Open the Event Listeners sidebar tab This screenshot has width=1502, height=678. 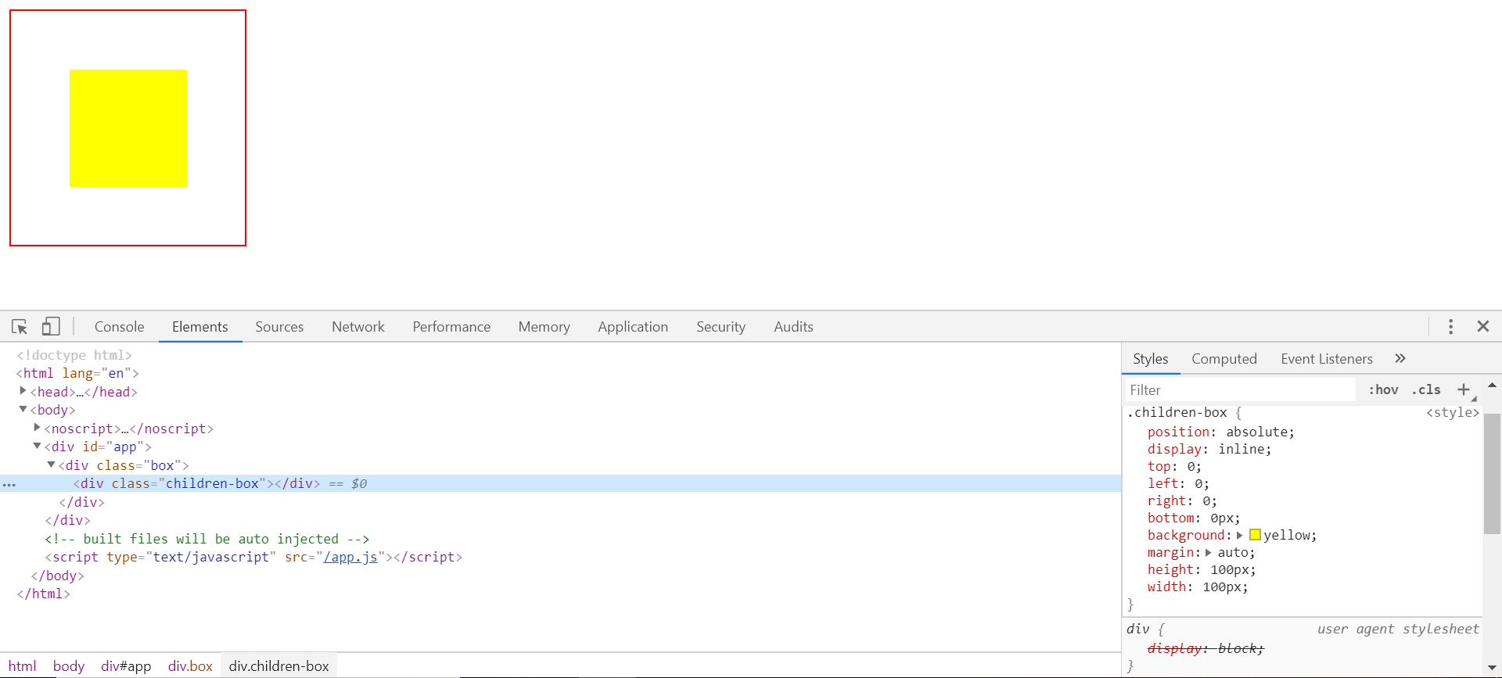tap(1327, 359)
